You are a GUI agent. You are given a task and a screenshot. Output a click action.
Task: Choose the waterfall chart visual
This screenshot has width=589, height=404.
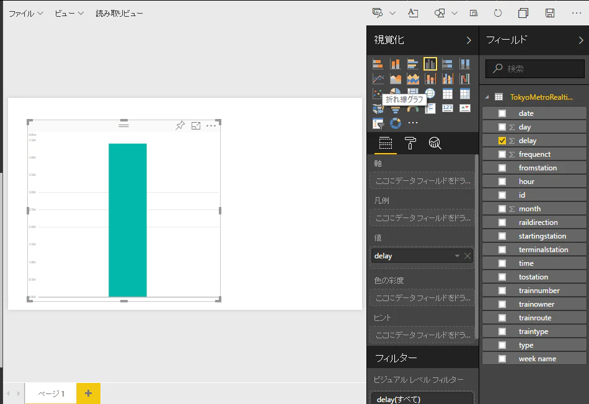[464, 79]
